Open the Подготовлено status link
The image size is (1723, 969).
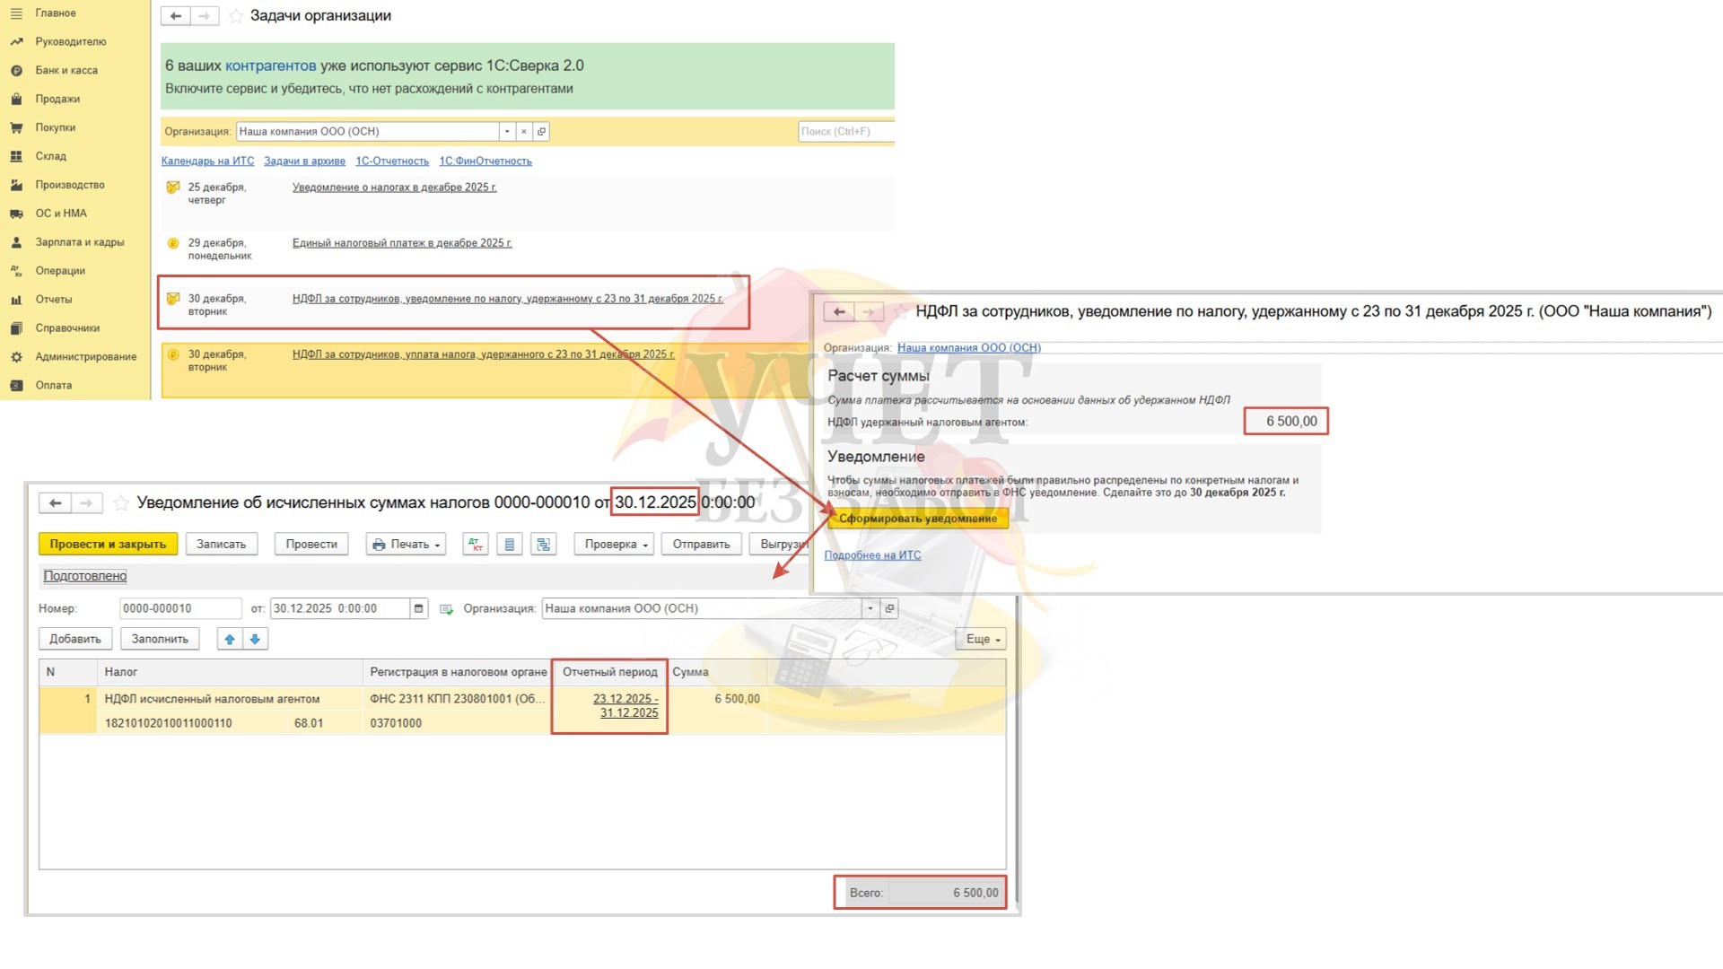pos(85,576)
